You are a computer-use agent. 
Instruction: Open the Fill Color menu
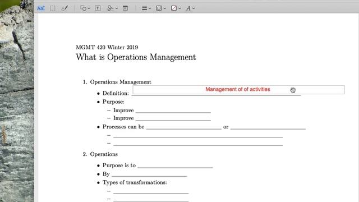[x=176, y=8]
